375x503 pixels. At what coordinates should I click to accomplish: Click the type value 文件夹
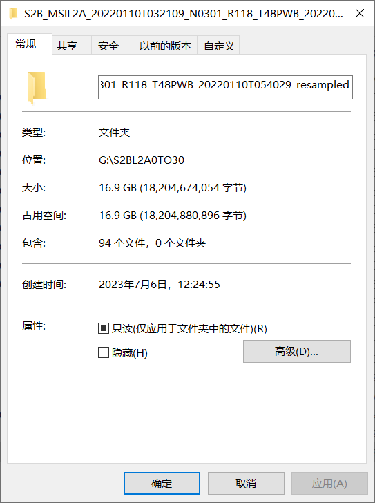tap(114, 133)
